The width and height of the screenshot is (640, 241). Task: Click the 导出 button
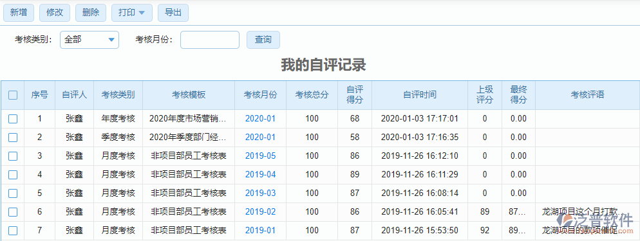[x=173, y=13]
